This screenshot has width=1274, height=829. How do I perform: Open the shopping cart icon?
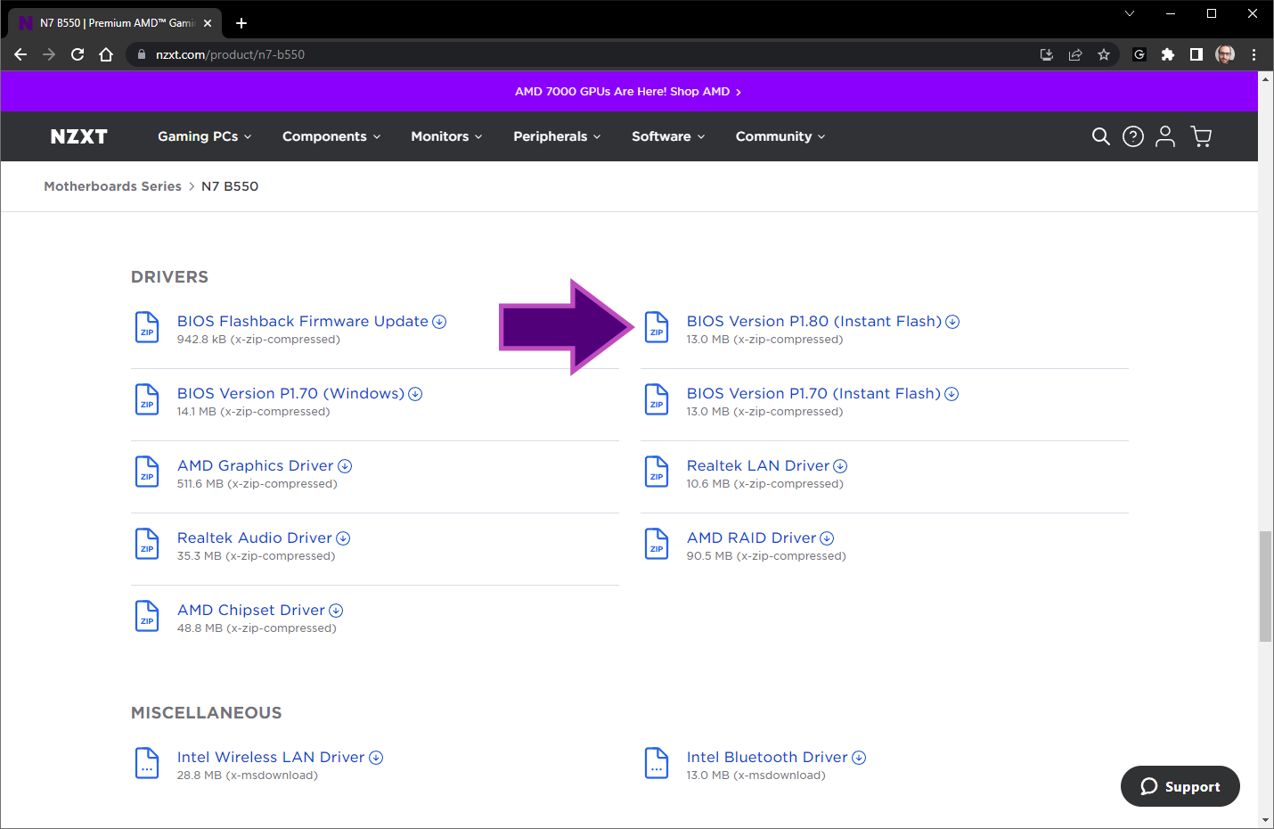pos(1201,136)
